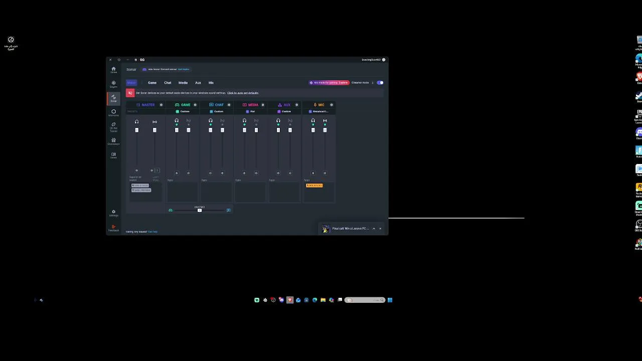Open the Windows Start button on taskbar
The image size is (642, 361).
point(390,300)
